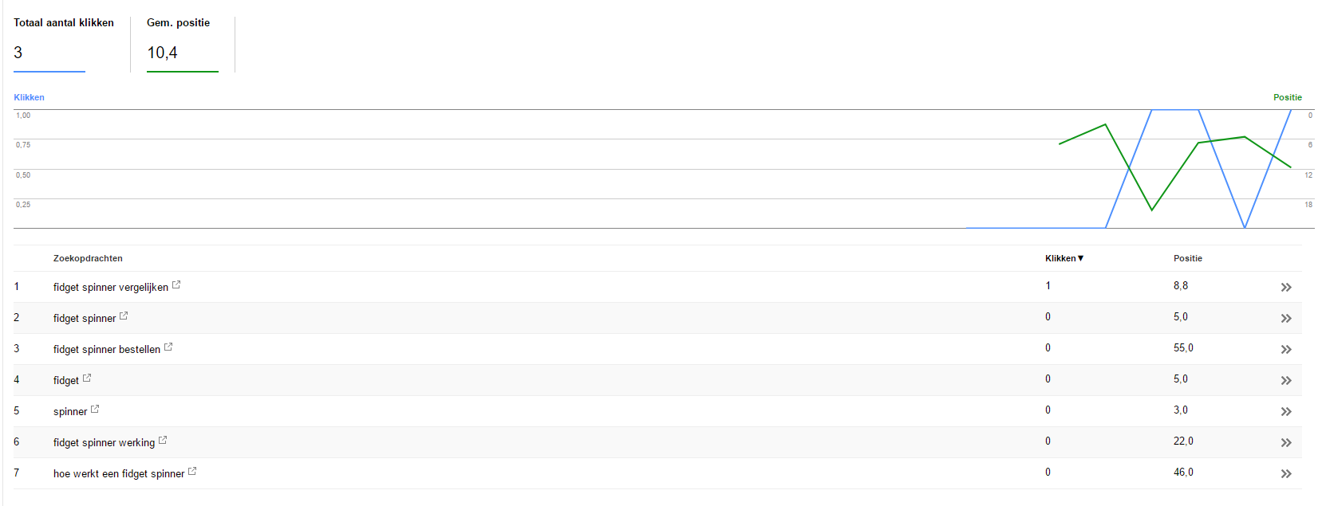Expand details arrow for 'fidget spinner bestellen' row
This screenshot has width=1322, height=506.
point(1285,349)
